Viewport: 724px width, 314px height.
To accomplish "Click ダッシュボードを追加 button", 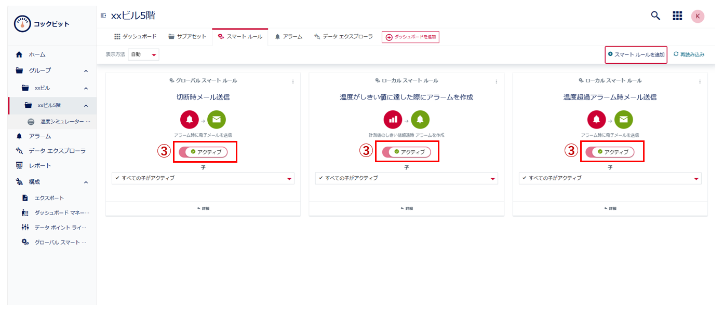I will (410, 37).
